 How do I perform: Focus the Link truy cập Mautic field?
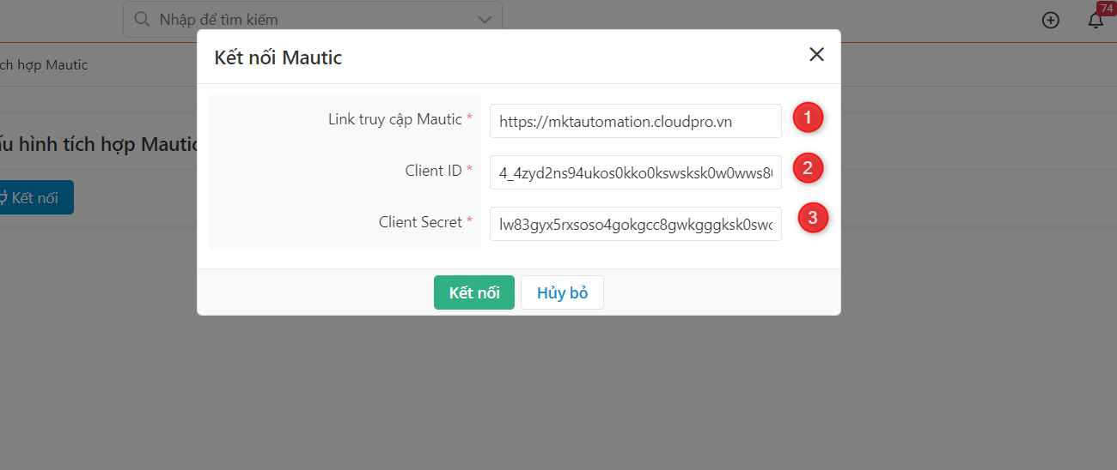click(x=636, y=121)
